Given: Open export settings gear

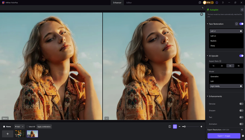Looking at the screenshot, I should click(243, 136).
